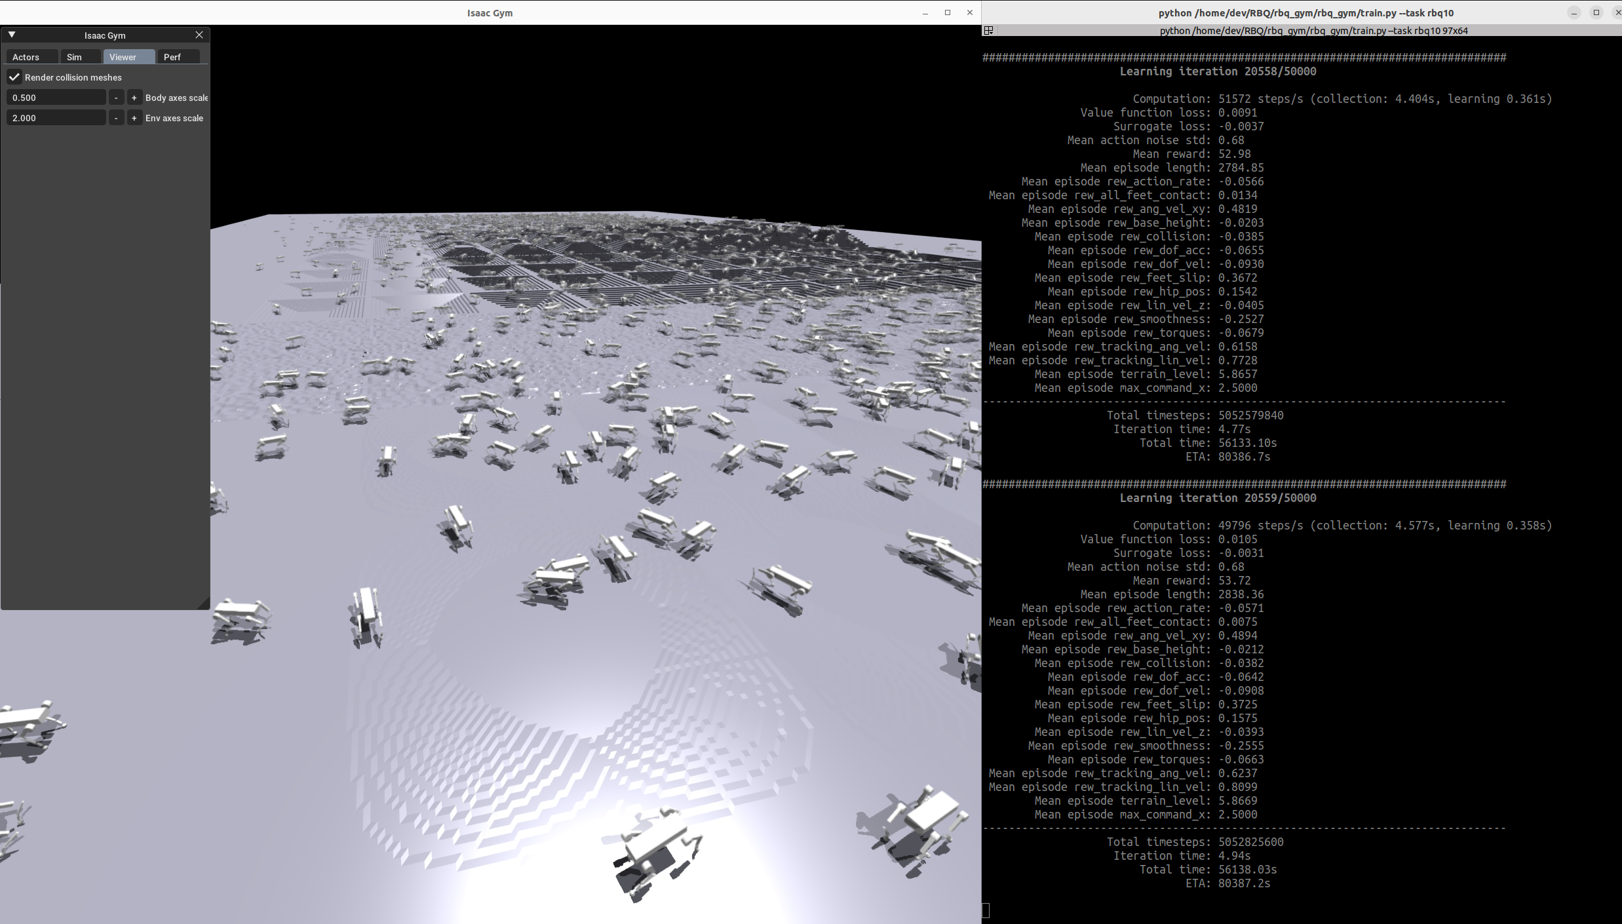The image size is (1622, 924).
Task: Increase Env axes scale with plus
Action: coord(134,118)
